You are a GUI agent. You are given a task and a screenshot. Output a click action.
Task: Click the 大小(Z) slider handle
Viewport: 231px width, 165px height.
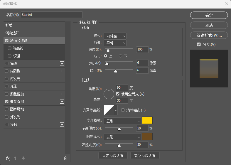[x=107, y=63]
